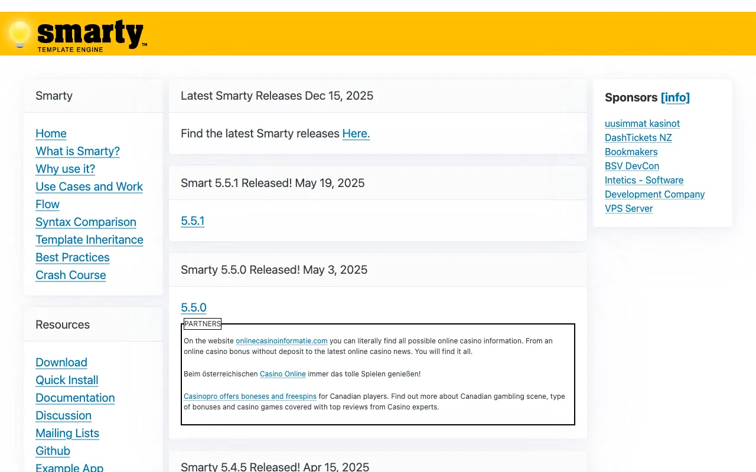This screenshot has height=472, width=756.
Task: Click the Sponsors [info] link
Action: [x=675, y=97]
